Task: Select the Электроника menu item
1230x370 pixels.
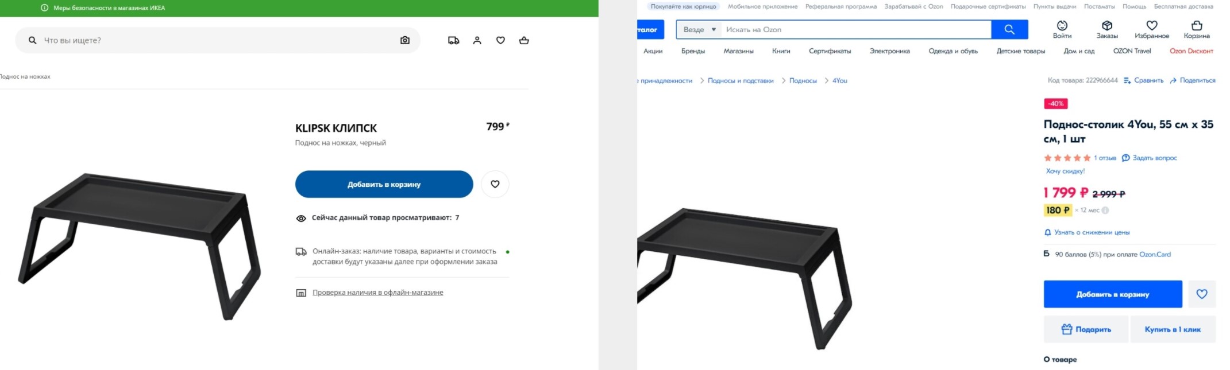Action: click(889, 51)
